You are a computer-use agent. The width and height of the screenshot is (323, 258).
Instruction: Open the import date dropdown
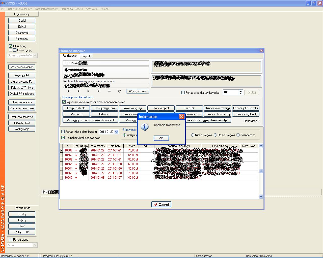(116, 132)
